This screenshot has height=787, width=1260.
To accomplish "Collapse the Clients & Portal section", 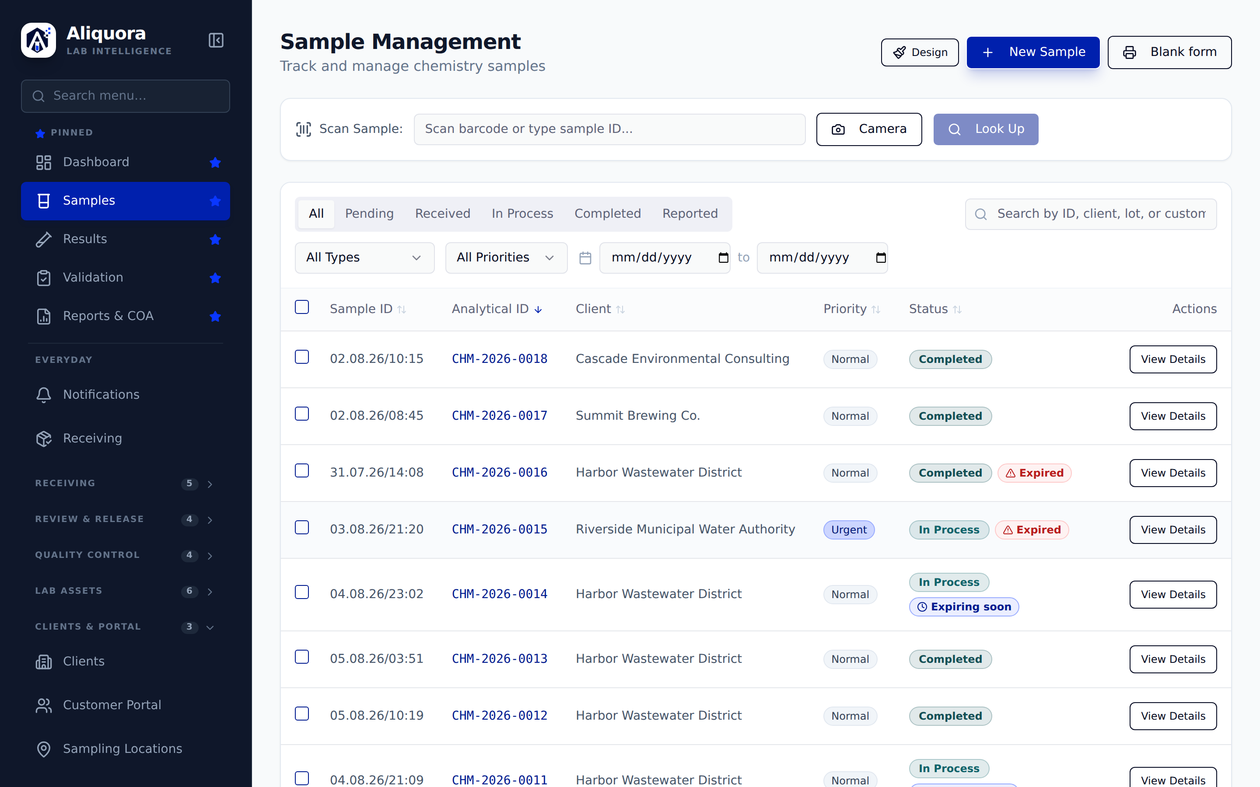I will pyautogui.click(x=125, y=627).
